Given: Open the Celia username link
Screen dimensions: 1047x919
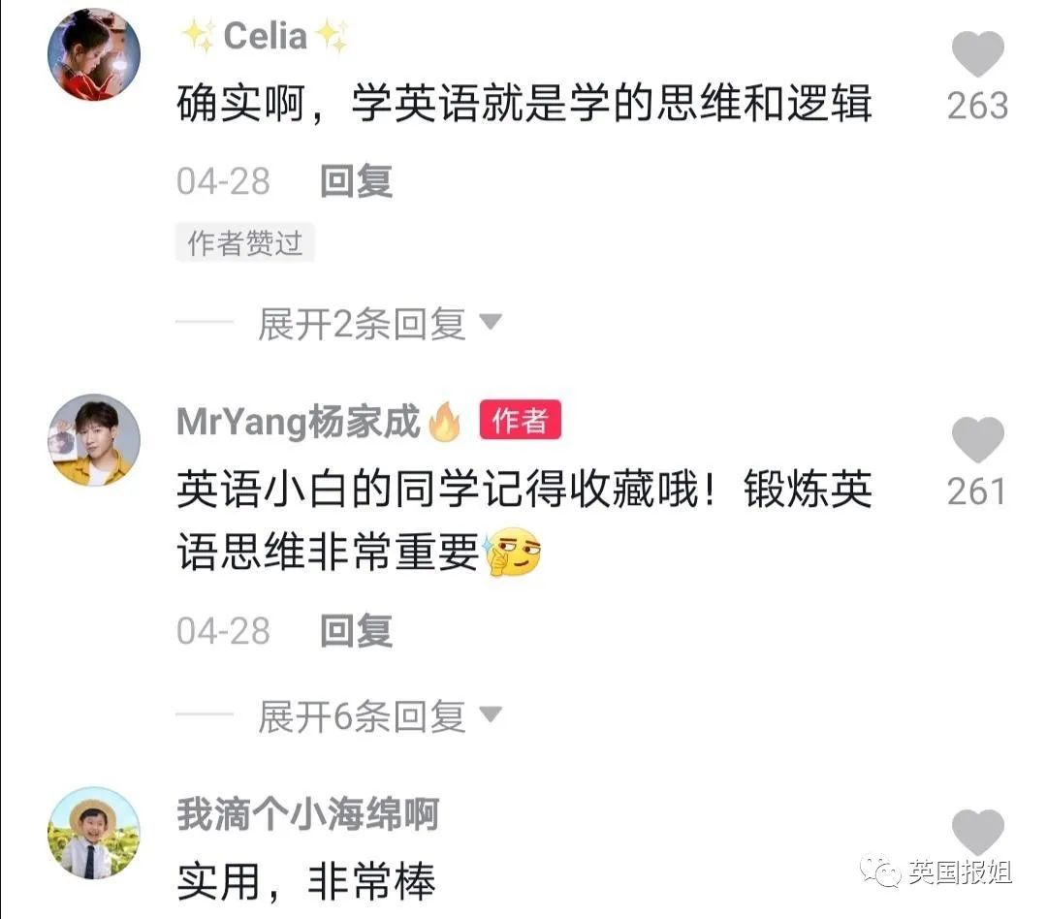Looking at the screenshot, I should click(x=265, y=36).
